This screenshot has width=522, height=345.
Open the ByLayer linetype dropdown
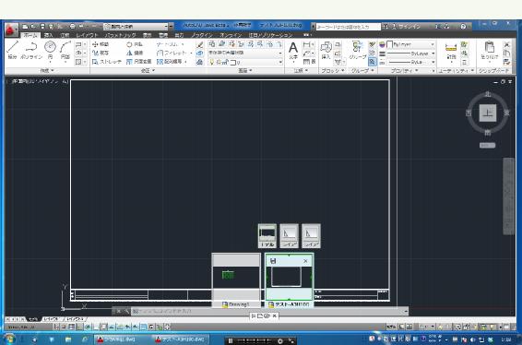click(x=411, y=62)
